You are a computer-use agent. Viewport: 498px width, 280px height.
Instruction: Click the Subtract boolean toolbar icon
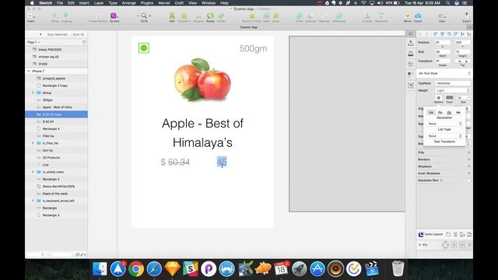tap(310, 16)
